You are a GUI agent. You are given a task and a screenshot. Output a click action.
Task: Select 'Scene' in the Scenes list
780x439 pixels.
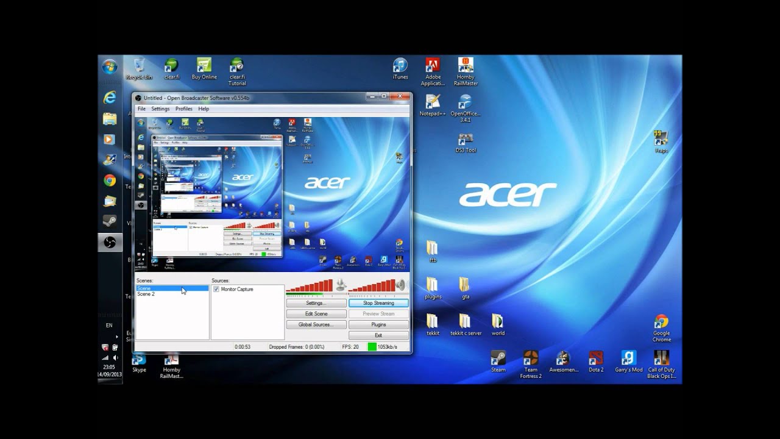click(172, 288)
